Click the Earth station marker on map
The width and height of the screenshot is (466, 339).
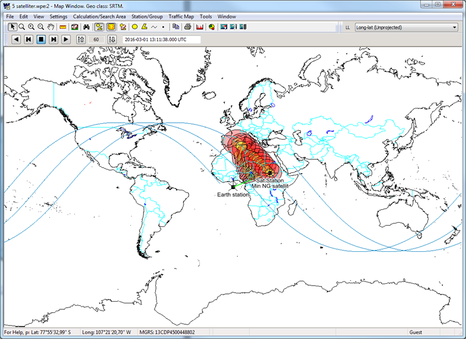(x=233, y=187)
